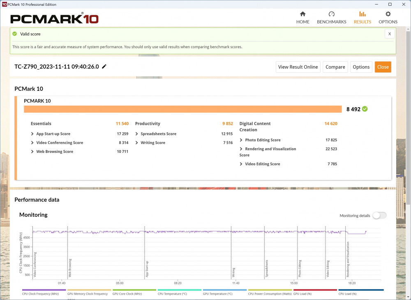
Task: Click the orange PCMark 10 score bar
Action: point(183,109)
